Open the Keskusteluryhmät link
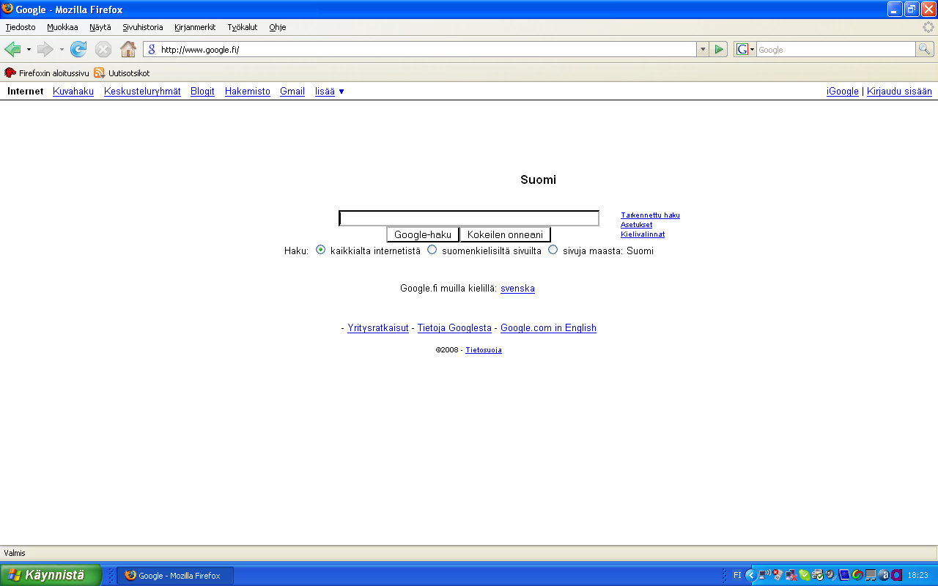The width and height of the screenshot is (938, 586). point(142,92)
